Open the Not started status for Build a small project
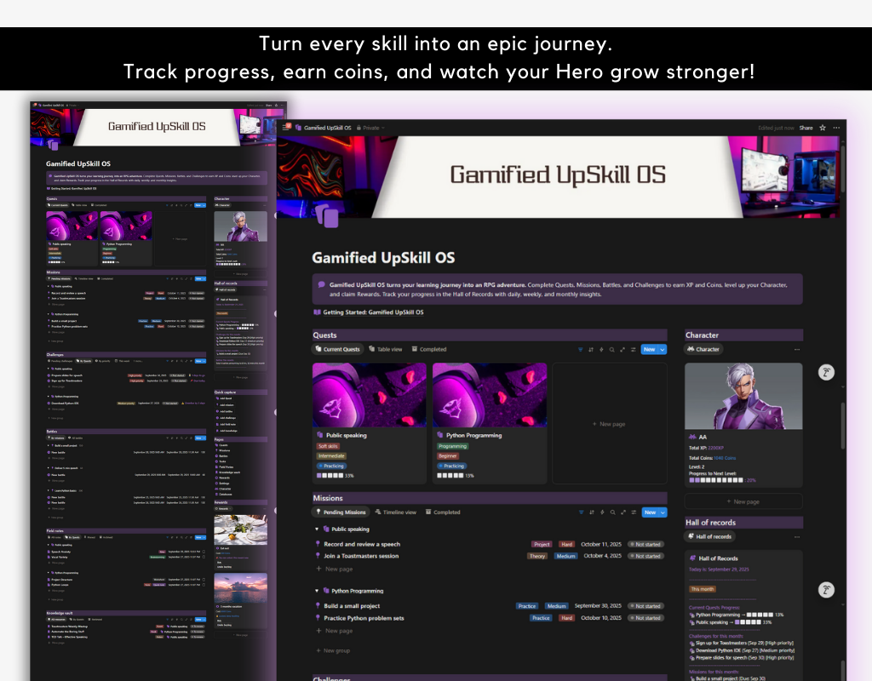The width and height of the screenshot is (872, 681). (645, 606)
